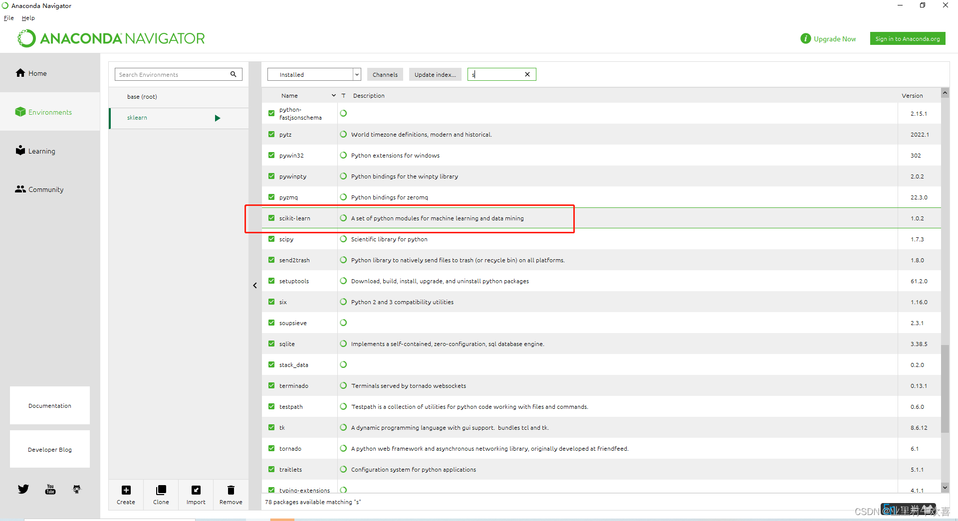Screen dimensions: 958x521
Task: Toggle the traitlets package checkbox
Action: [271, 469]
